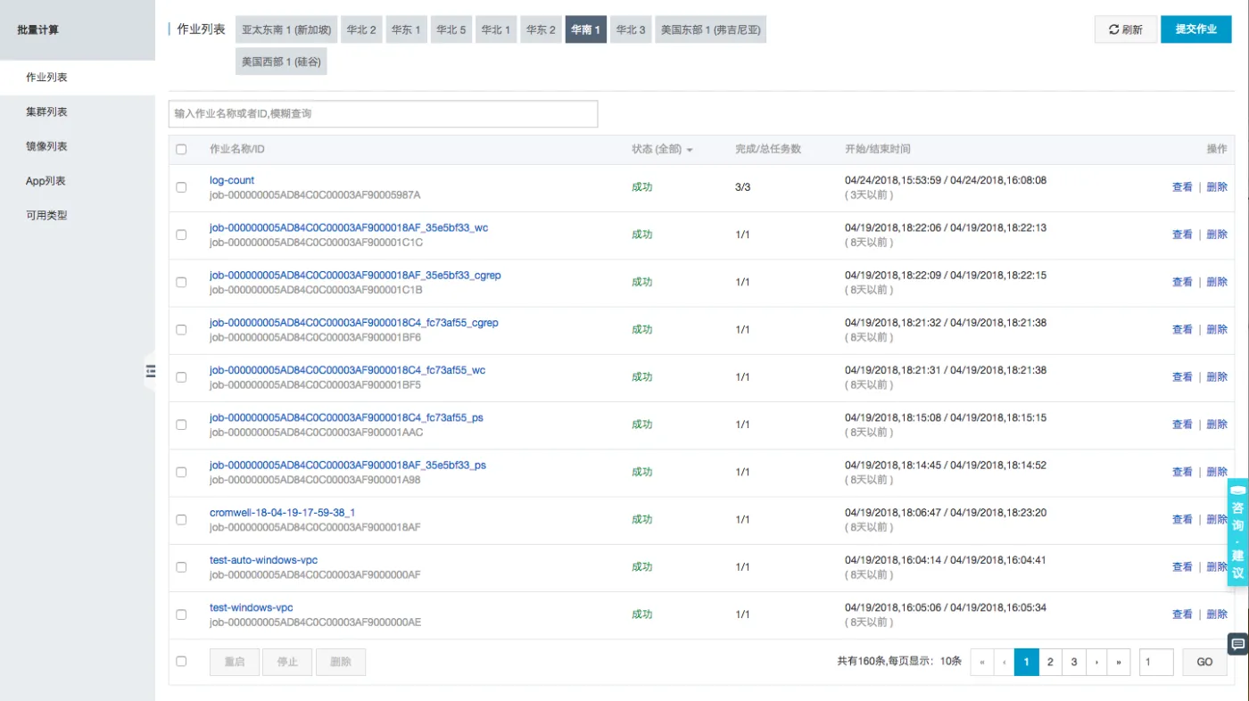Go to page 3
Viewport: 1249px width, 701px height.
click(x=1074, y=662)
